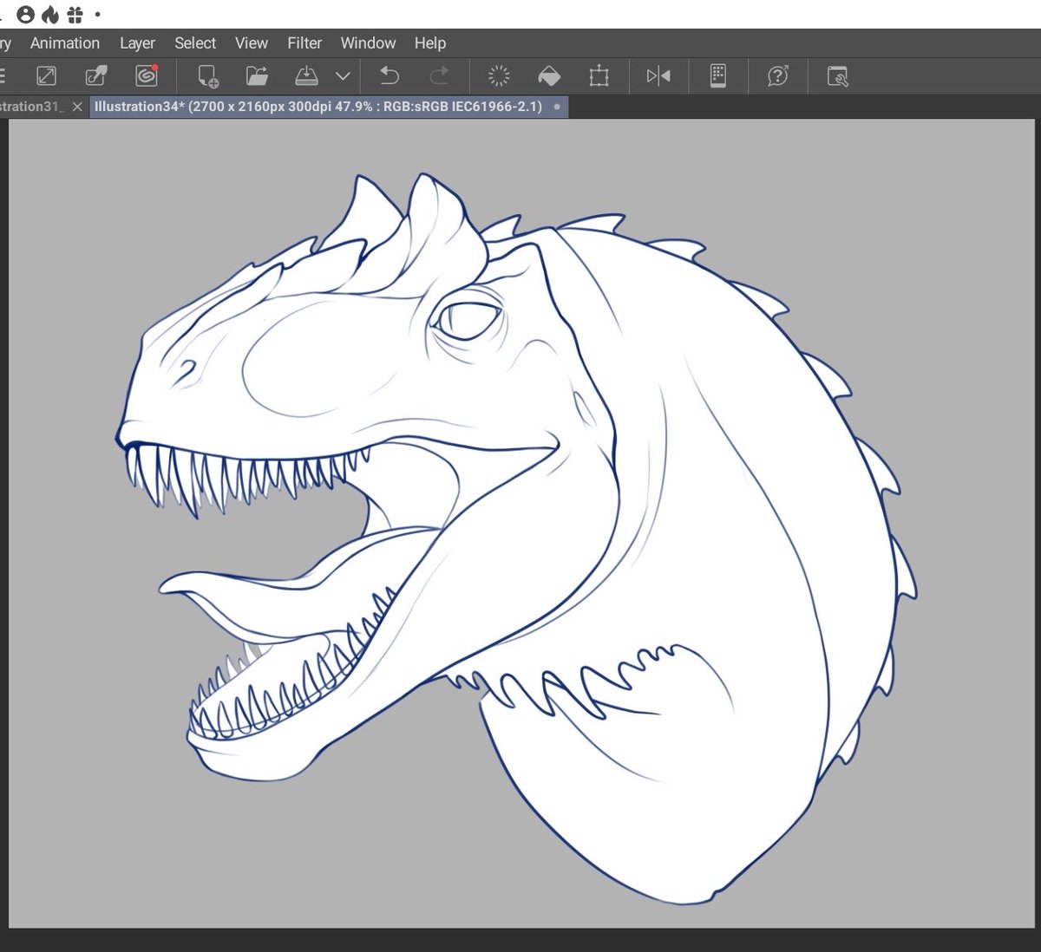1041x952 pixels.
Task: Click the Fill bucket icon
Action: point(548,76)
